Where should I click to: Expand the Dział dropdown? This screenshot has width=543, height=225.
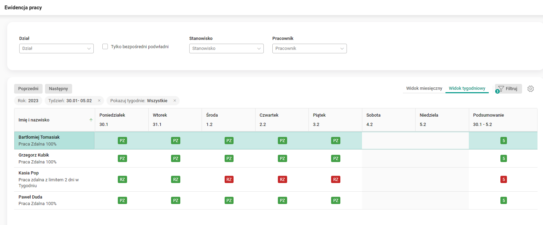(56, 49)
